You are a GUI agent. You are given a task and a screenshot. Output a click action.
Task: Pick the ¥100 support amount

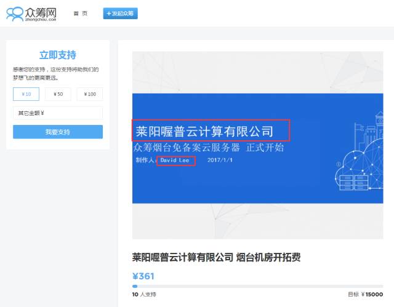pos(89,94)
